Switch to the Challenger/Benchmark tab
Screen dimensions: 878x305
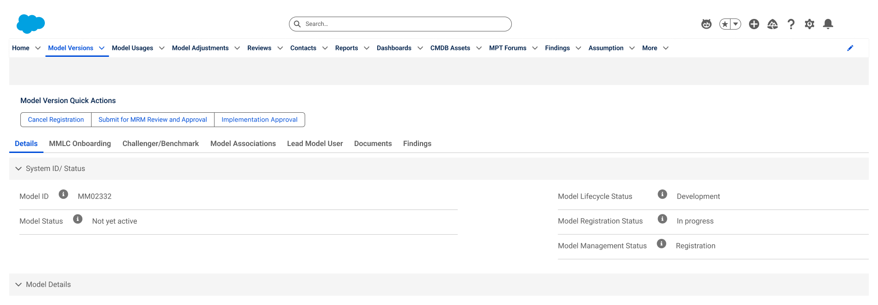[160, 144]
